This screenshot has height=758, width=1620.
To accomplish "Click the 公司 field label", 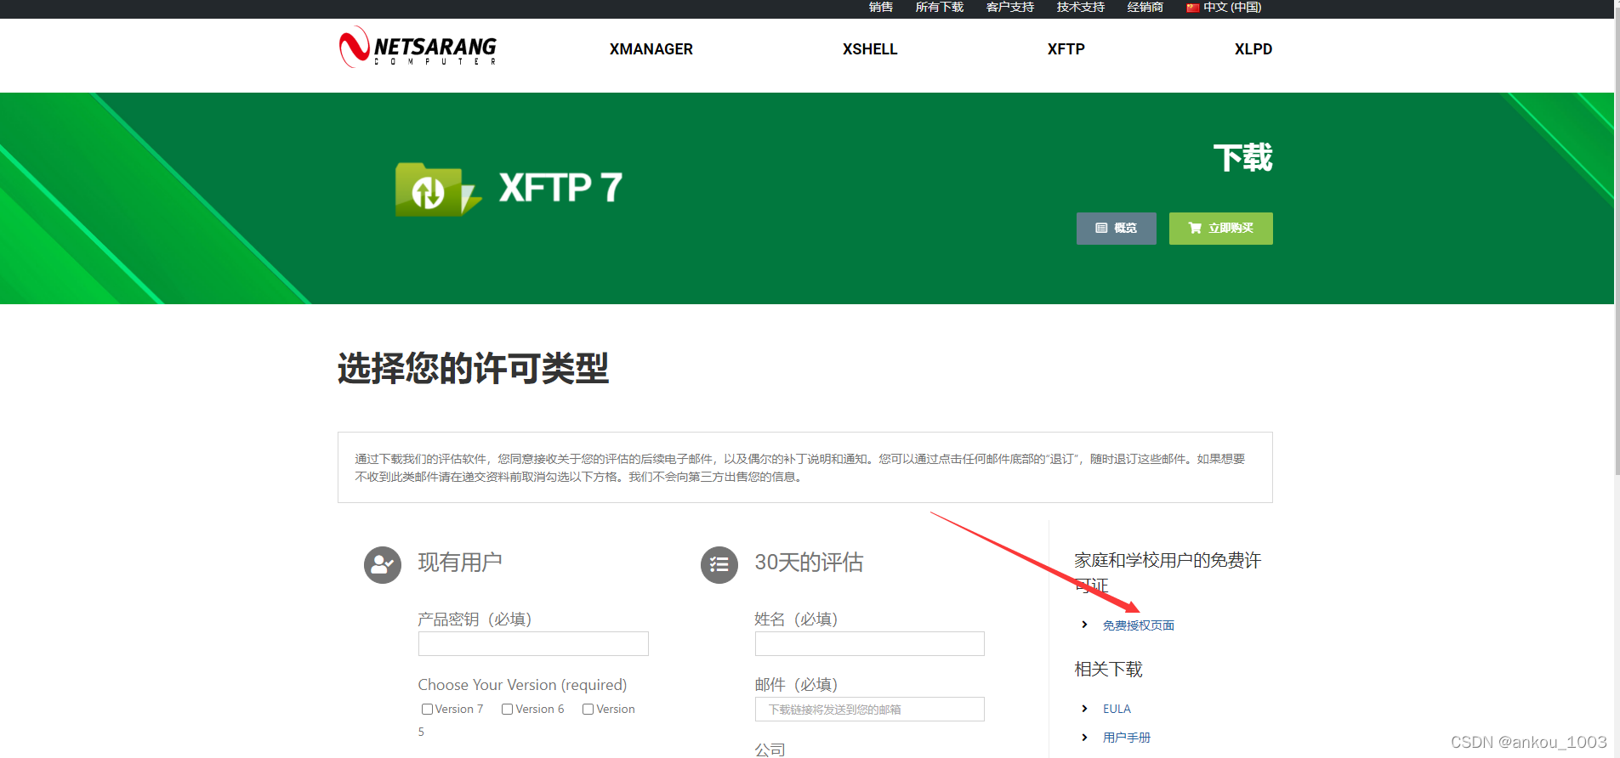I will pyautogui.click(x=770, y=750).
